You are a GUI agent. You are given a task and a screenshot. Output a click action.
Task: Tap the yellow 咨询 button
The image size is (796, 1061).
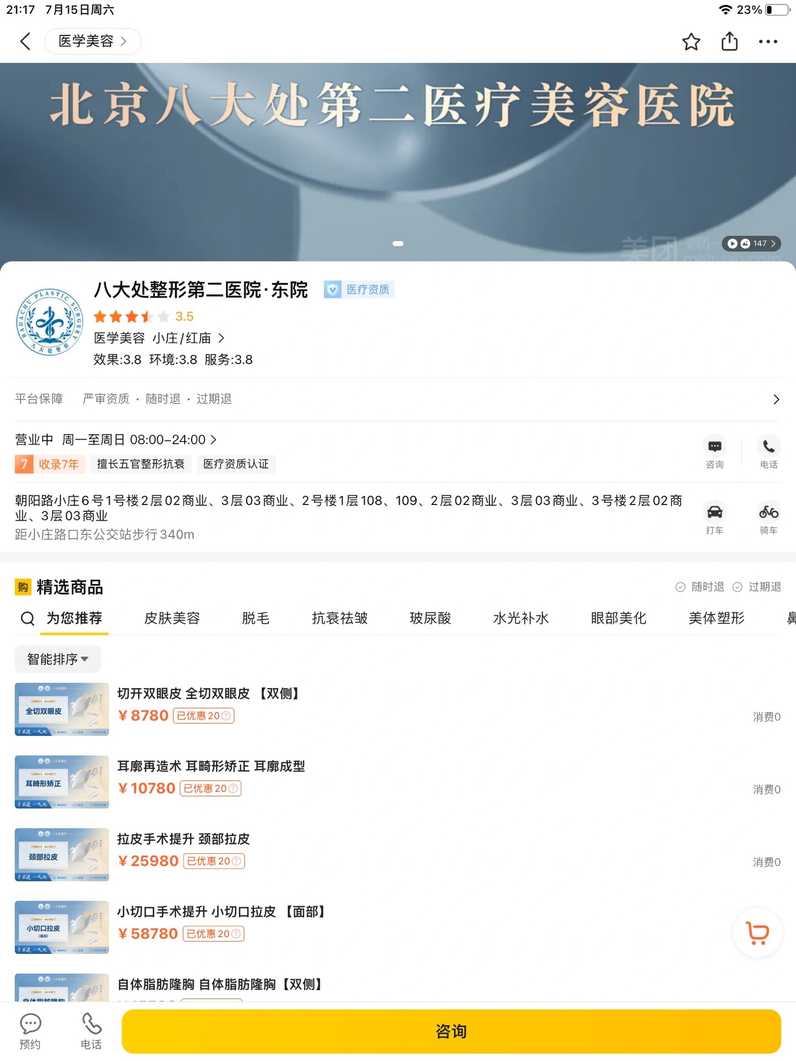(x=451, y=1032)
